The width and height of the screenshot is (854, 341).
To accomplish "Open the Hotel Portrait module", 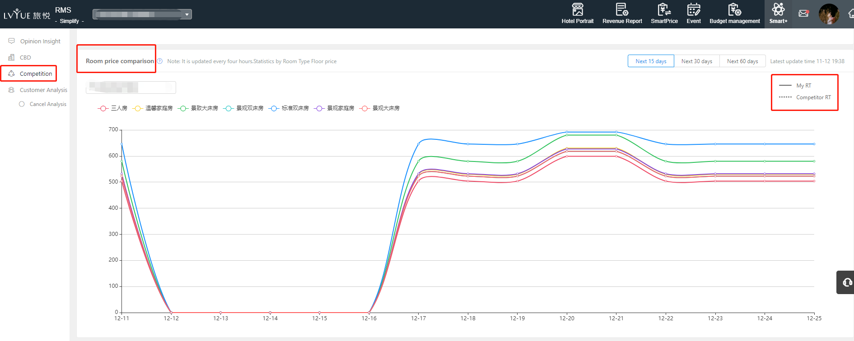I will [577, 14].
